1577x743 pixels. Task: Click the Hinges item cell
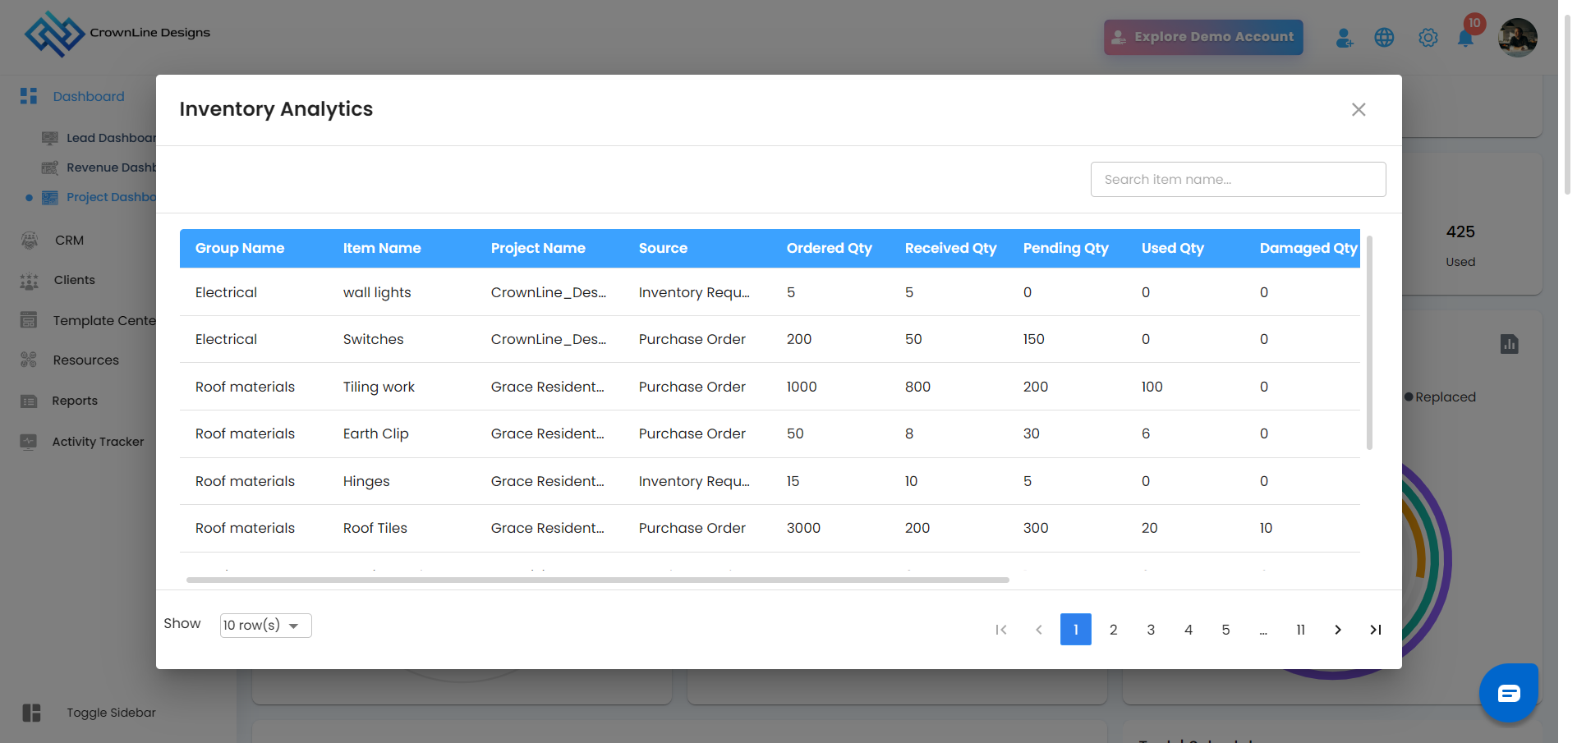coord(366,481)
